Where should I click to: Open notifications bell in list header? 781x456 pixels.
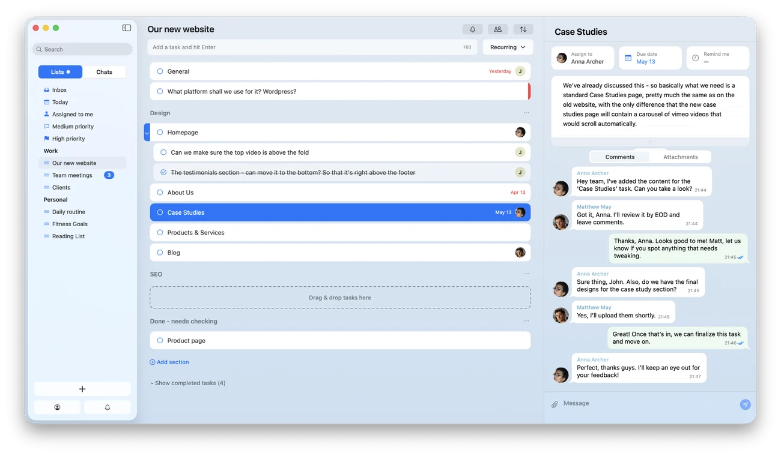473,29
